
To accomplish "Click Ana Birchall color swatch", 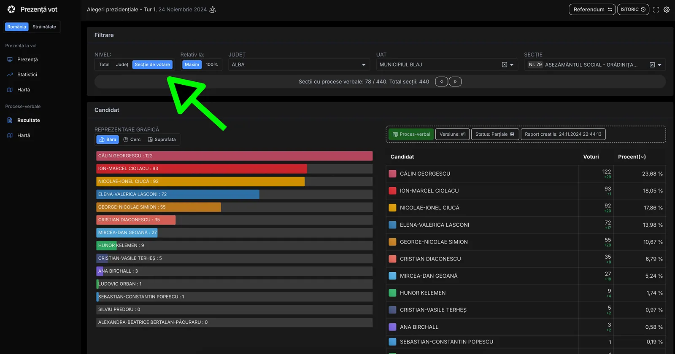I will click(x=392, y=327).
